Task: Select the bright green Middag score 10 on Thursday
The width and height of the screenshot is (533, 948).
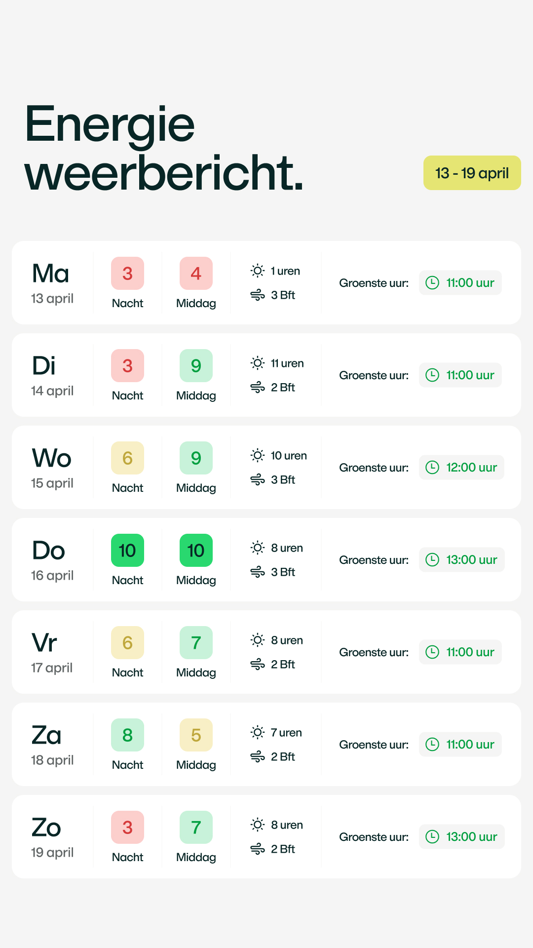Action: pyautogui.click(x=196, y=550)
